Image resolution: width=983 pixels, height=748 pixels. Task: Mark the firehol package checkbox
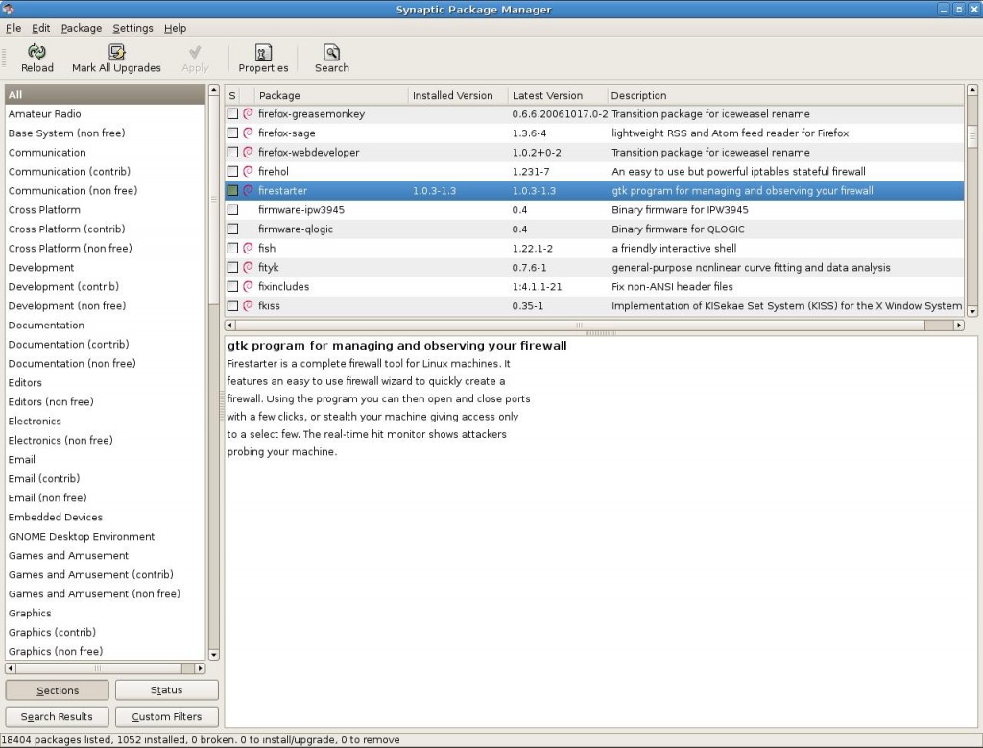coord(232,171)
